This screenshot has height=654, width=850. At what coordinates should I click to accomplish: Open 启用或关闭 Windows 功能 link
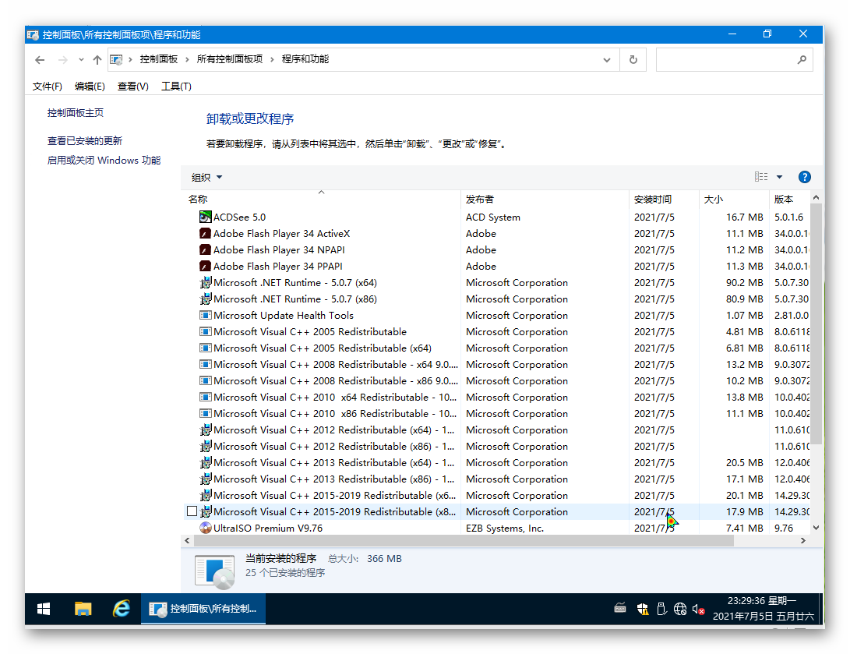[104, 161]
